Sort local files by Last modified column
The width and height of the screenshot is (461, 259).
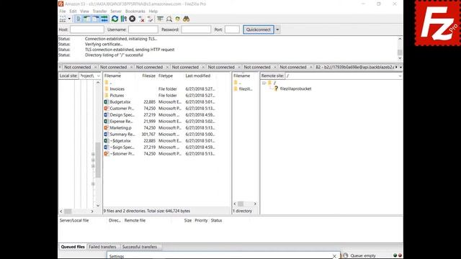tap(198, 76)
